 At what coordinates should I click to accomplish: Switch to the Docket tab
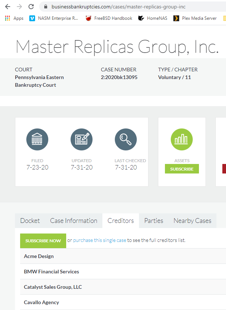pyautogui.click(x=30, y=221)
